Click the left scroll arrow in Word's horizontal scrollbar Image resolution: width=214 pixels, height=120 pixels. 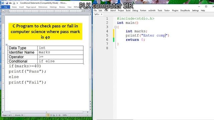click(3, 112)
